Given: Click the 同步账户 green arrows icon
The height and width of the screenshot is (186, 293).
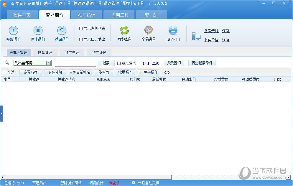Looking at the screenshot, I should pos(124,30).
